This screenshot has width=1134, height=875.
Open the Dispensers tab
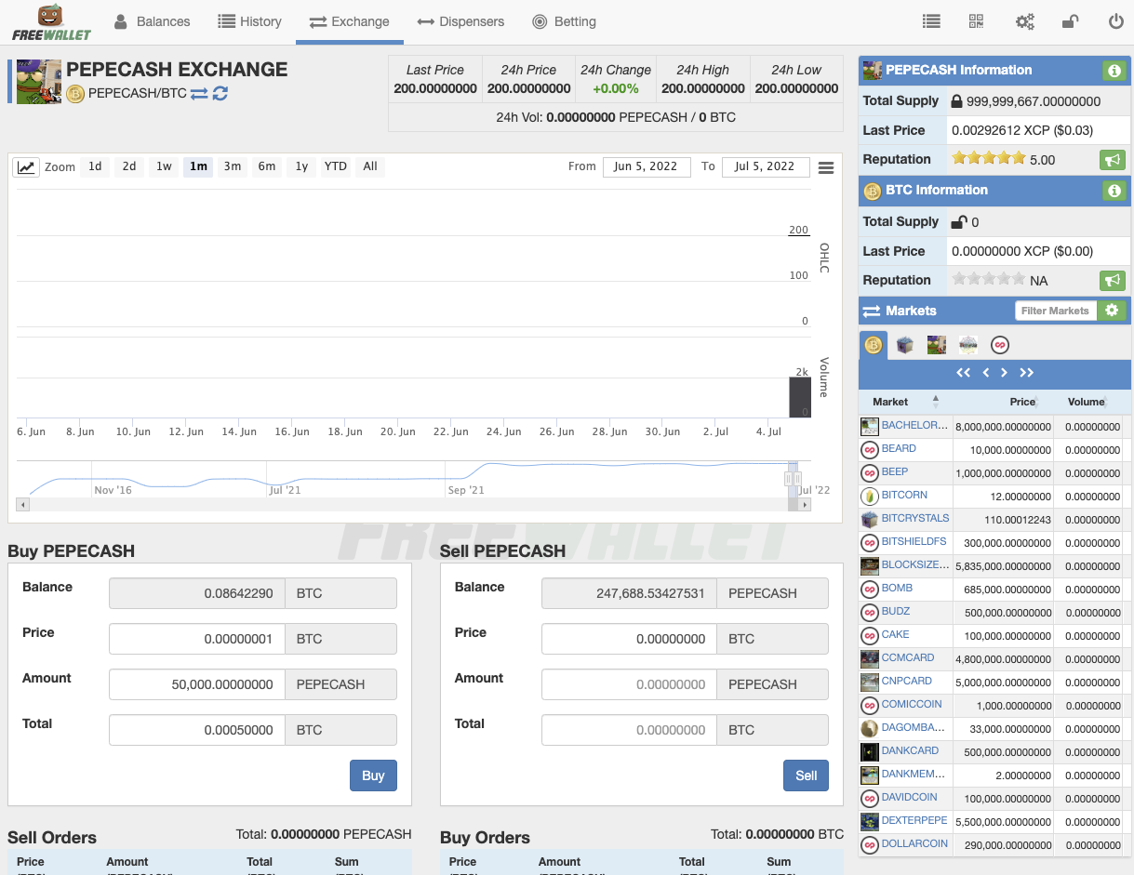click(460, 21)
